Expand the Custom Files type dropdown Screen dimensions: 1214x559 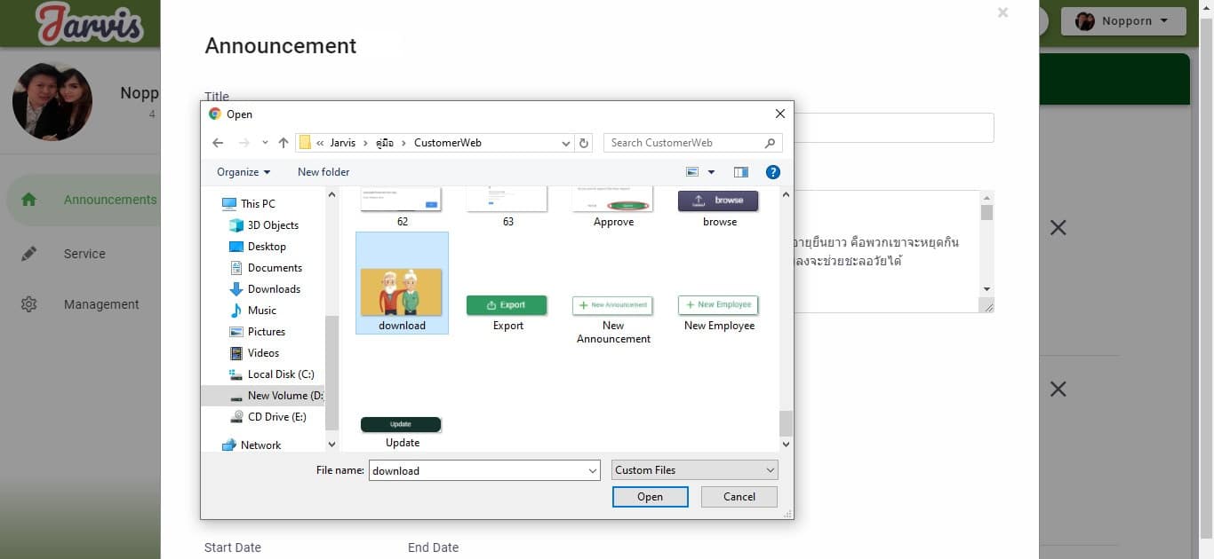pyautogui.click(x=694, y=470)
